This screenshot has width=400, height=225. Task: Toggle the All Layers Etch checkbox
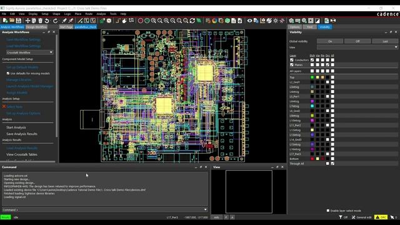(312, 71)
